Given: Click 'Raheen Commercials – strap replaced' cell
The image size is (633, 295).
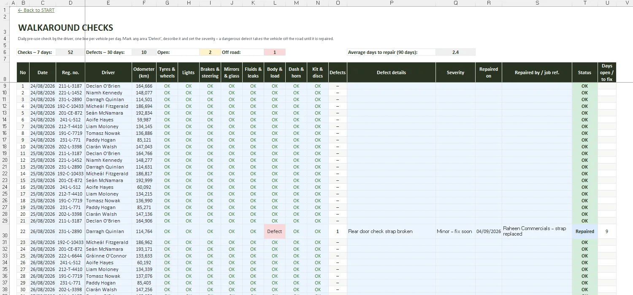Looking at the screenshot, I should pos(537,231).
